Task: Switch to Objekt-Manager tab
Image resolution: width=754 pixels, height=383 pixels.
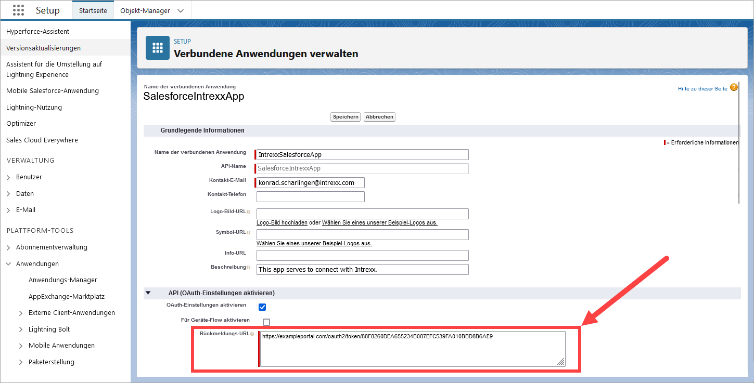Action: click(x=145, y=10)
